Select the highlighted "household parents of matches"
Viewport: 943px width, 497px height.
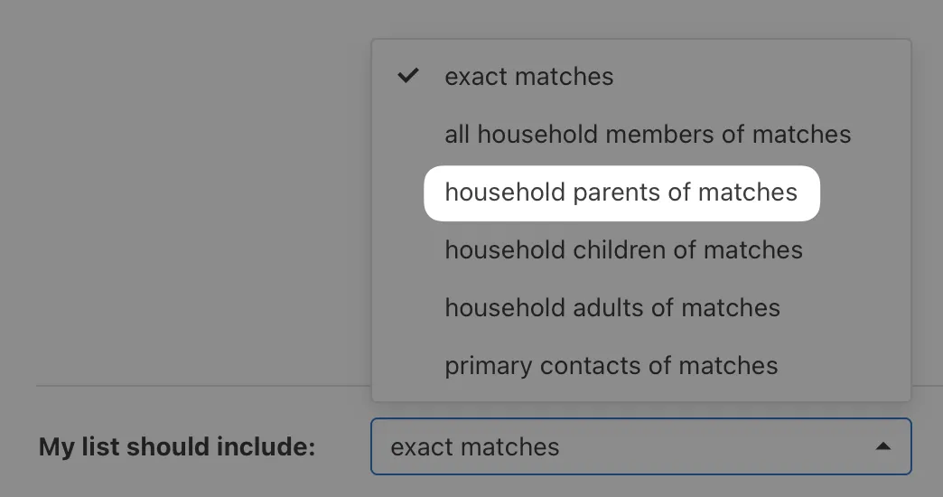point(621,192)
